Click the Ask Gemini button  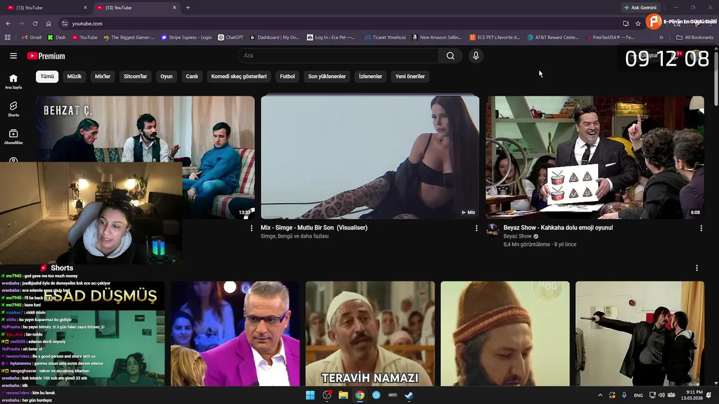[x=640, y=8]
